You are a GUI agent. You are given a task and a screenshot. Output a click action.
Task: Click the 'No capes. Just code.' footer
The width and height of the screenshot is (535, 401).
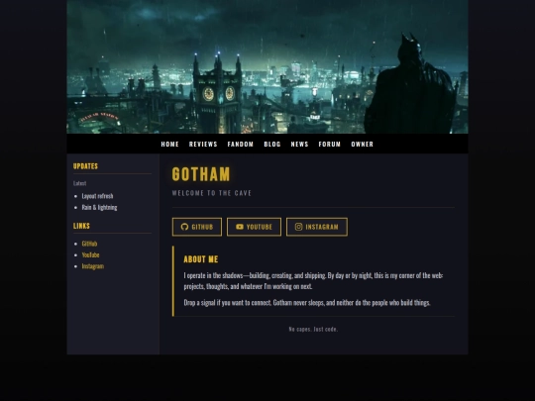click(313, 329)
